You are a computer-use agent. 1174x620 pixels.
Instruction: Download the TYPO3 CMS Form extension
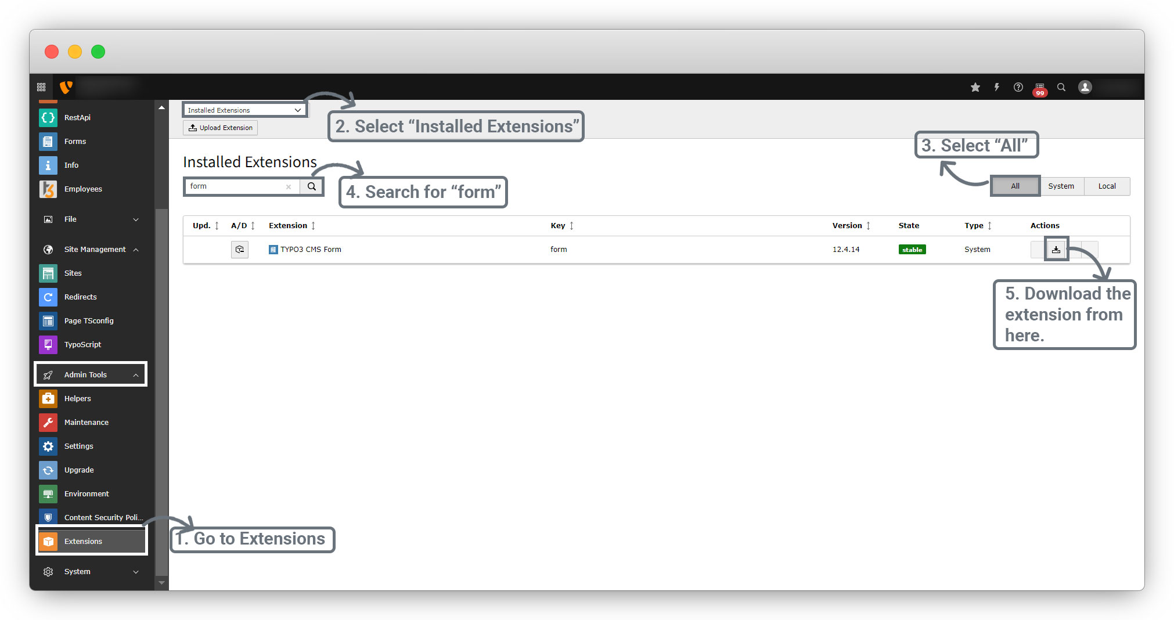(x=1056, y=250)
